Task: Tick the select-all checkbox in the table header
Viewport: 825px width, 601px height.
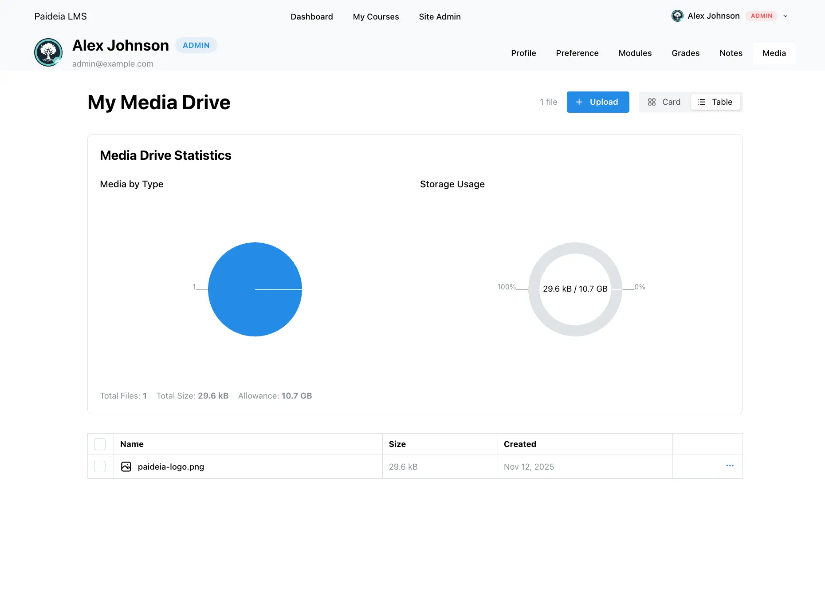Action: [100, 444]
